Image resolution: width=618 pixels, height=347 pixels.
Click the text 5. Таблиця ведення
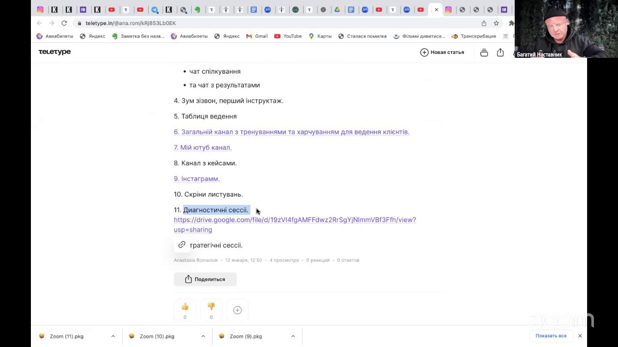click(x=205, y=117)
